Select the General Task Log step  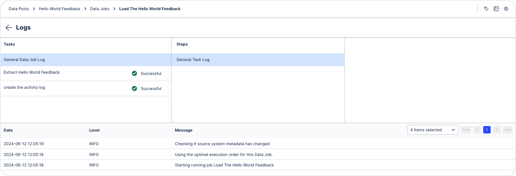[x=258, y=59]
